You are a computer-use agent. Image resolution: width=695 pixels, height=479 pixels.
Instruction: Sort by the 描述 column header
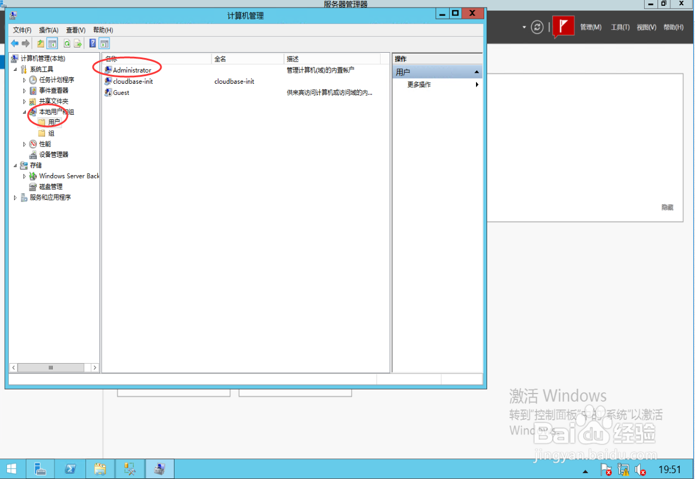pyautogui.click(x=332, y=59)
